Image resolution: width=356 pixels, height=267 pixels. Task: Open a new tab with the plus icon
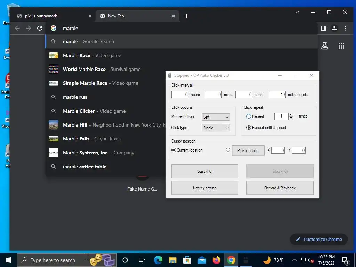pyautogui.click(x=187, y=16)
